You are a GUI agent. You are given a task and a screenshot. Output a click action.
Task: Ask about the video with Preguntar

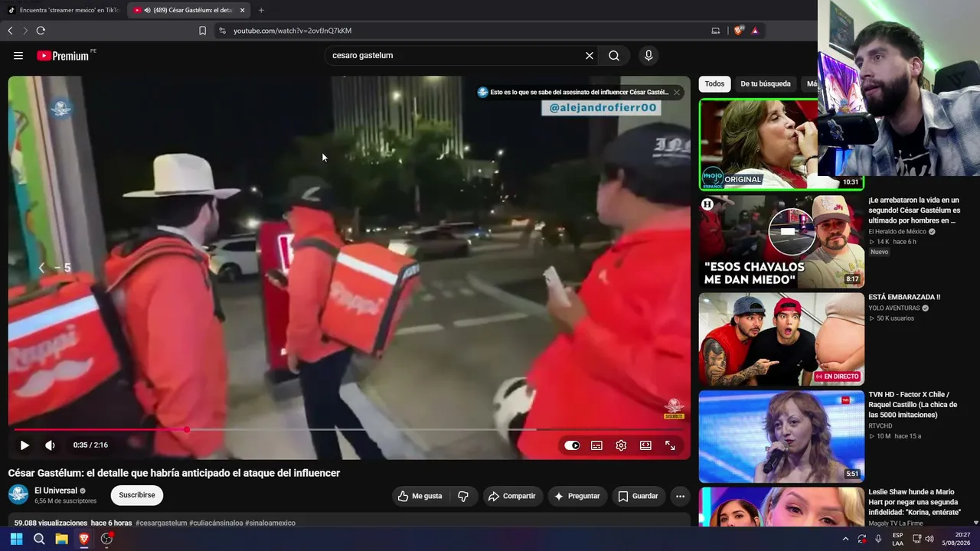click(x=577, y=496)
